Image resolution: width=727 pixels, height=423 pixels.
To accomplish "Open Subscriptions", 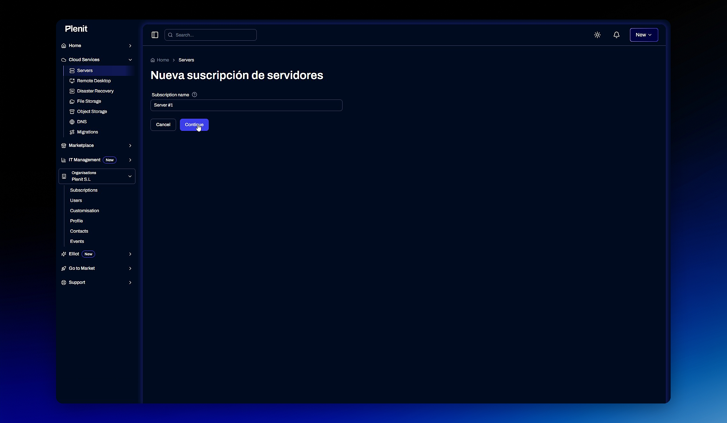I will click(x=84, y=190).
